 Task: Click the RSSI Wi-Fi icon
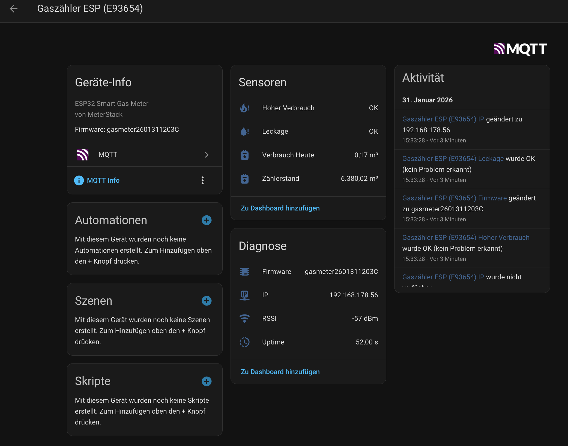pos(245,318)
